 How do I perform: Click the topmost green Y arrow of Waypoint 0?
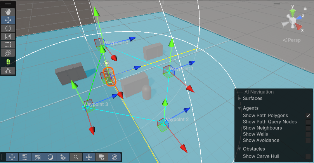(x=97, y=11)
